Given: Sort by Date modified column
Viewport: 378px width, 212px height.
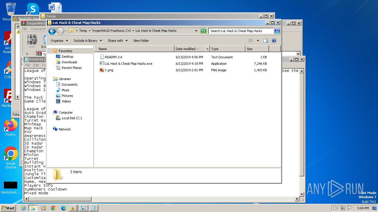Looking at the screenshot, I should tap(190, 49).
